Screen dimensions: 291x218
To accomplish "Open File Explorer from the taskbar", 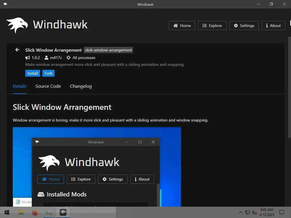I will pos(21,212).
